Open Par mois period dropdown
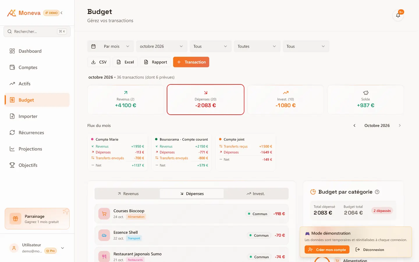The image size is (419, 262). coord(111,46)
